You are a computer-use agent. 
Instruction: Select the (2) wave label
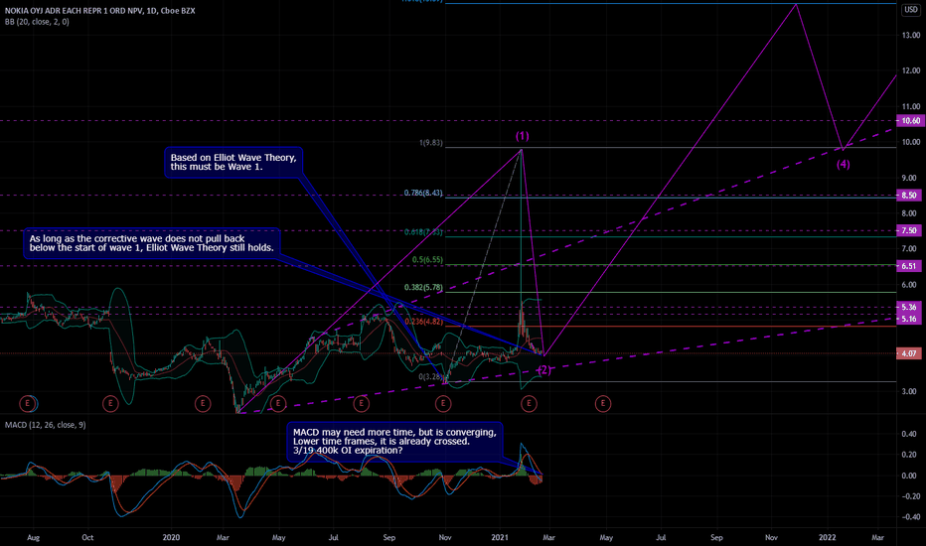pos(543,370)
